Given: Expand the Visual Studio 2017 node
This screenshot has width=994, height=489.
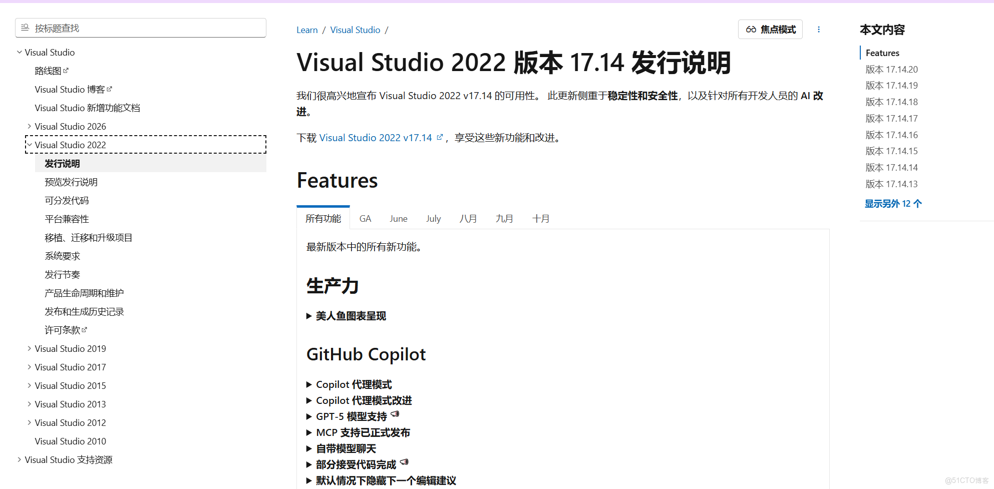Looking at the screenshot, I should [30, 367].
